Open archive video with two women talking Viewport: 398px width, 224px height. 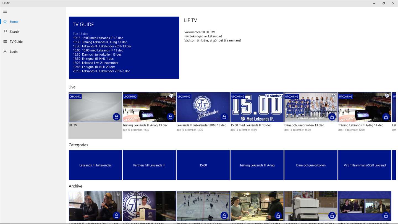point(95,206)
